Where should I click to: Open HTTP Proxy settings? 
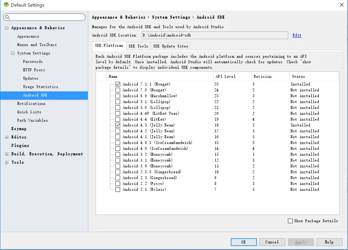pyautogui.click(x=34, y=70)
